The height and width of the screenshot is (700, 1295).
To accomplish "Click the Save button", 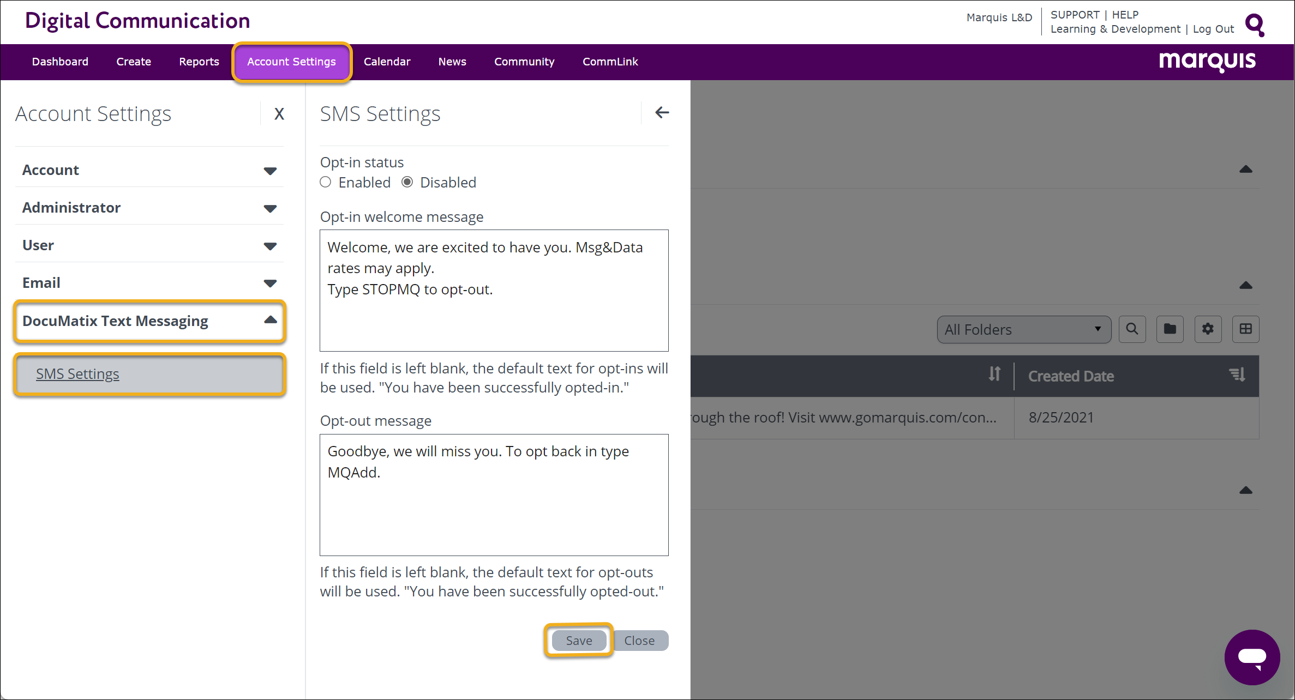I will [579, 641].
